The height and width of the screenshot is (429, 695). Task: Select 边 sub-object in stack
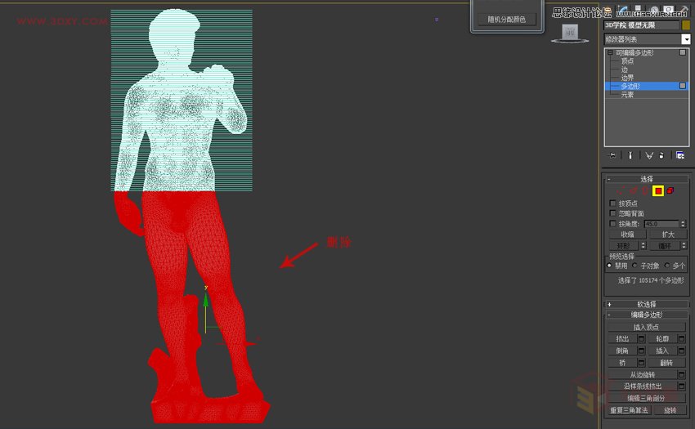coord(624,69)
